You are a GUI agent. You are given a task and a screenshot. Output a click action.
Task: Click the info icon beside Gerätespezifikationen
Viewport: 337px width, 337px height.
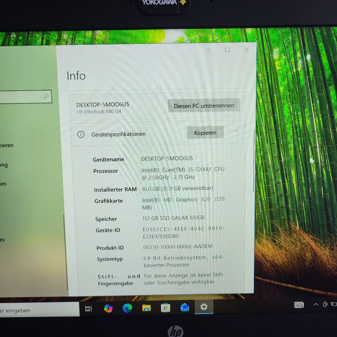(x=81, y=134)
